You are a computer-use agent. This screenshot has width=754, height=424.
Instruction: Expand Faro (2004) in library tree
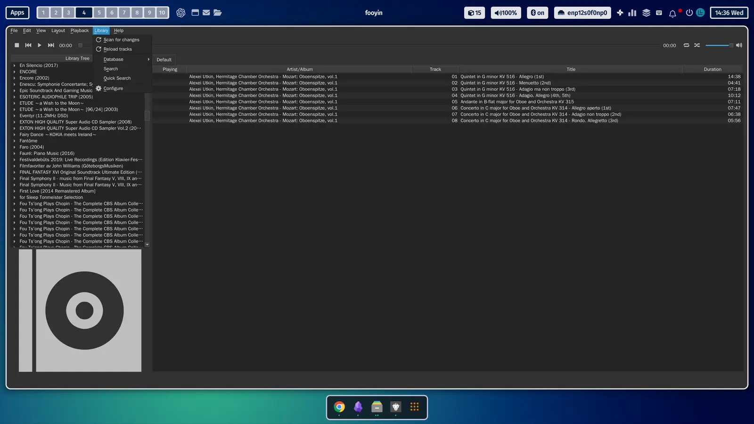(15, 147)
